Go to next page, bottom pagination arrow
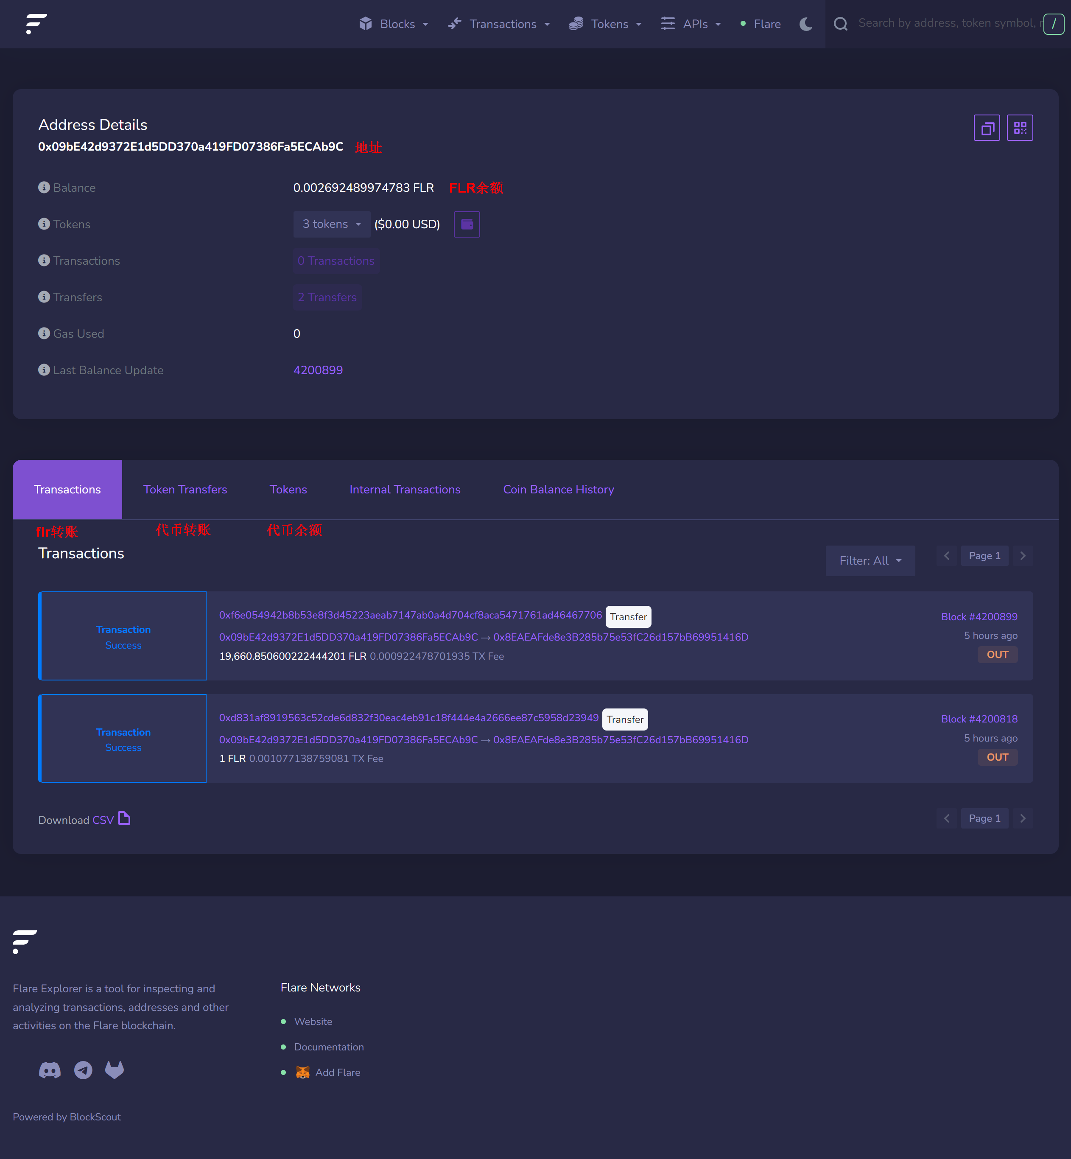 pos(1023,818)
